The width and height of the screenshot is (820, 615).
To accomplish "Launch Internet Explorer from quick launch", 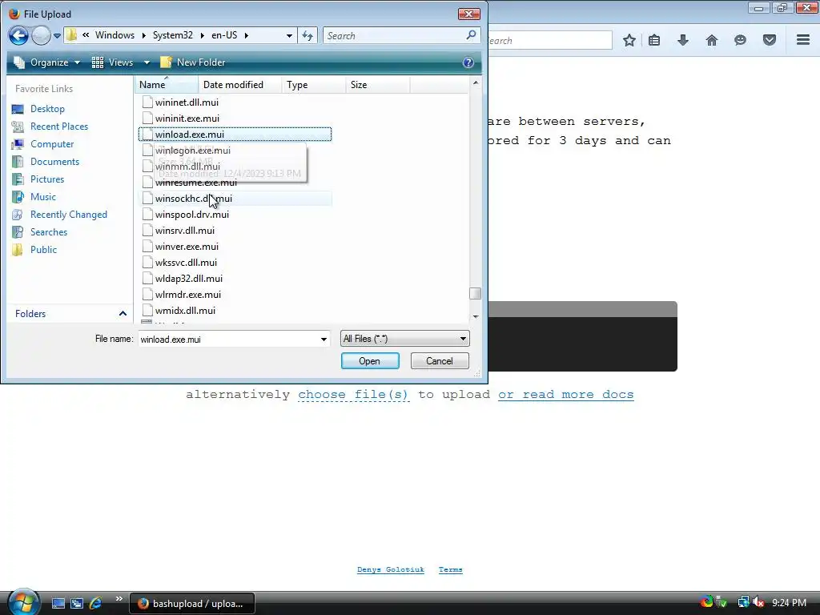I will (96, 603).
